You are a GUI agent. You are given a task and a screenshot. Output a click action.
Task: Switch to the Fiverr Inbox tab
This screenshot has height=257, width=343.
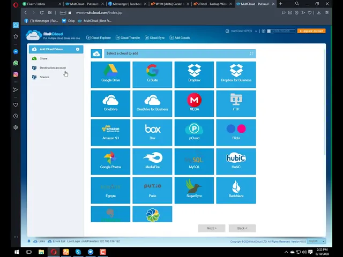(x=42, y=4)
